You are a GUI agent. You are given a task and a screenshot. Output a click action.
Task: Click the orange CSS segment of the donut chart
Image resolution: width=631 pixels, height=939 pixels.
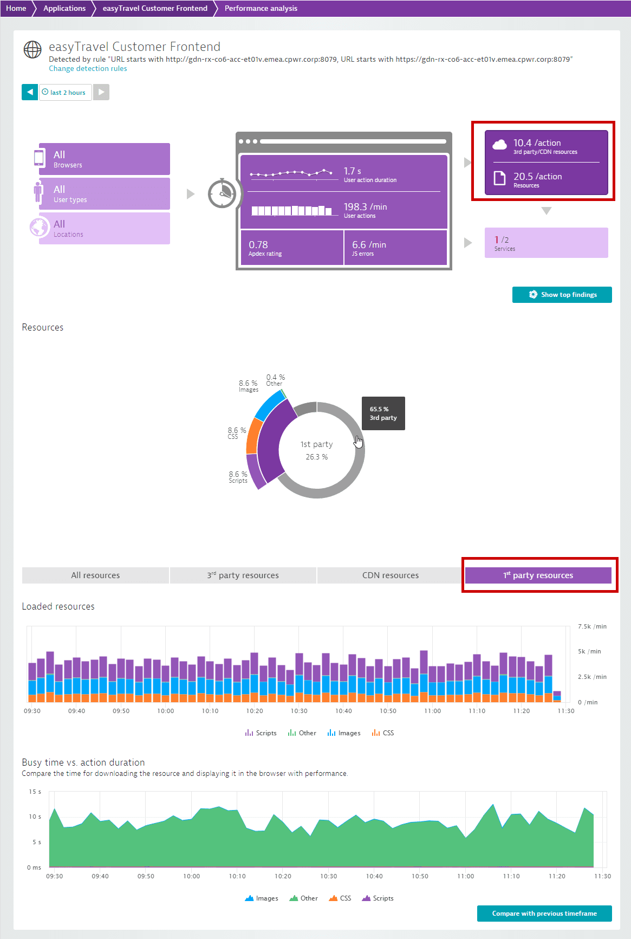(x=253, y=436)
